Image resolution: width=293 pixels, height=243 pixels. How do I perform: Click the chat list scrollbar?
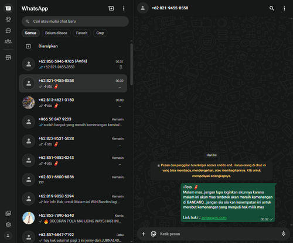click(131, 64)
